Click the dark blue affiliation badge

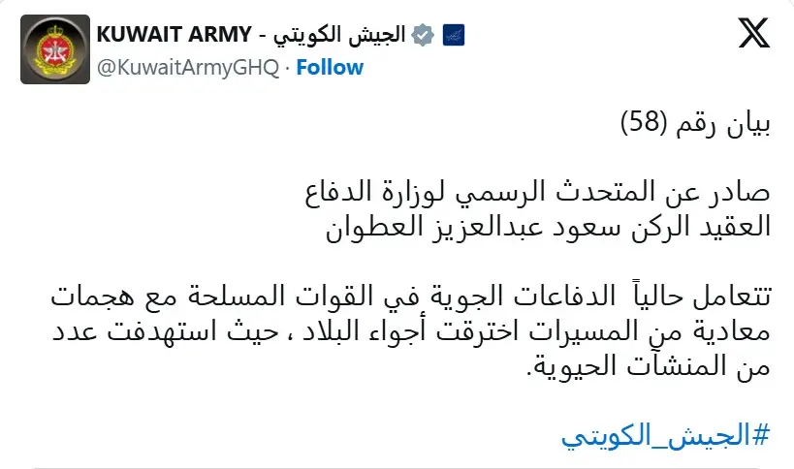click(x=451, y=36)
